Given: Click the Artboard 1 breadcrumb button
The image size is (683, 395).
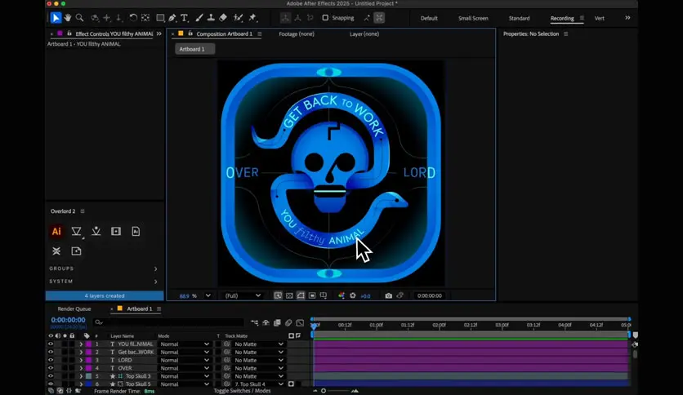Looking at the screenshot, I should 194,49.
